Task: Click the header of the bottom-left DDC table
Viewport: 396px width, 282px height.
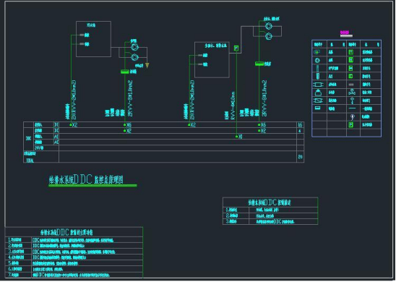Action: [x=74, y=232]
